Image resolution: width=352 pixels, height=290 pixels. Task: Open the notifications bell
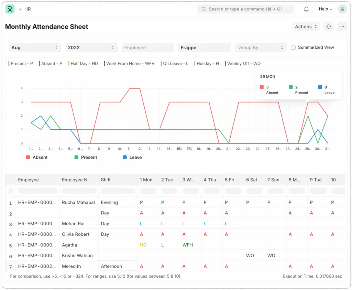click(x=306, y=9)
